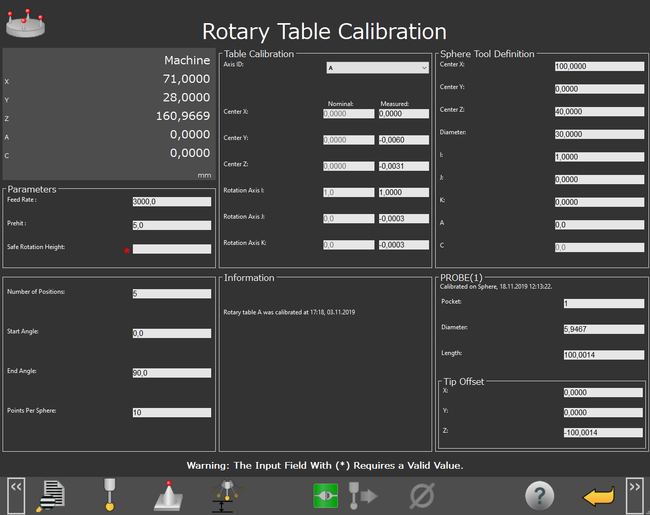Image resolution: width=650 pixels, height=515 pixels.
Task: Click the rotary table logo icon
Action: pyautogui.click(x=25, y=23)
